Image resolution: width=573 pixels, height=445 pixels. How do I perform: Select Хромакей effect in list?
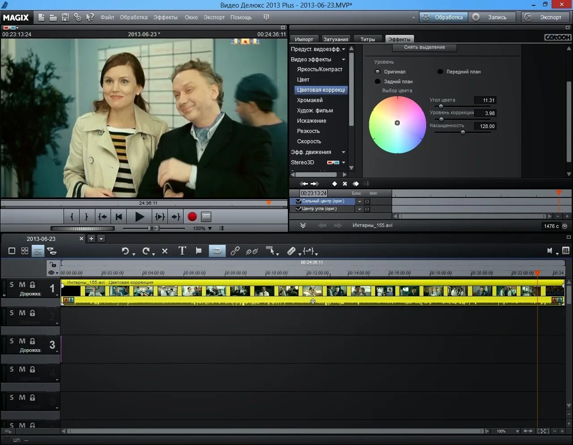310,100
